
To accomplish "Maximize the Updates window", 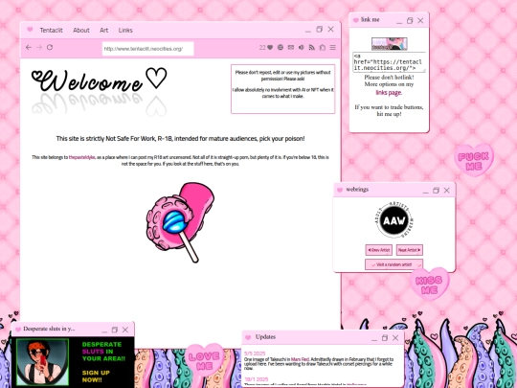I will click(385, 338).
